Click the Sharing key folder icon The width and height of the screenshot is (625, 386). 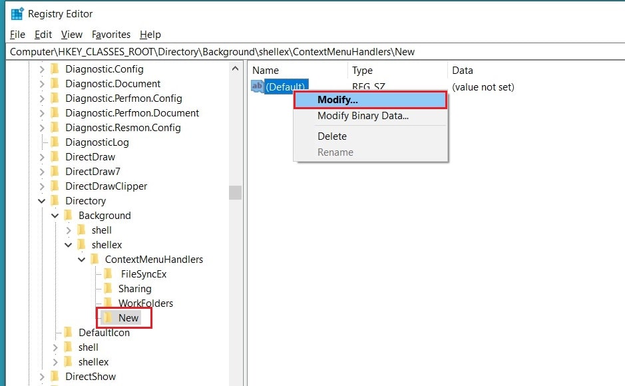coord(107,288)
